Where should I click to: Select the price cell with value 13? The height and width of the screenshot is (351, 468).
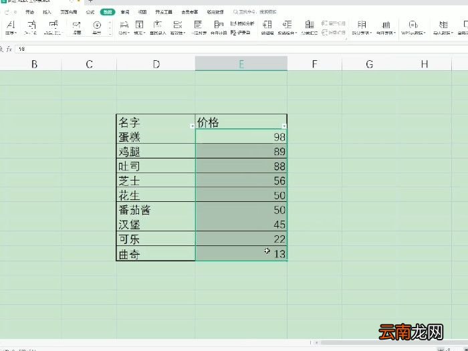(241, 253)
